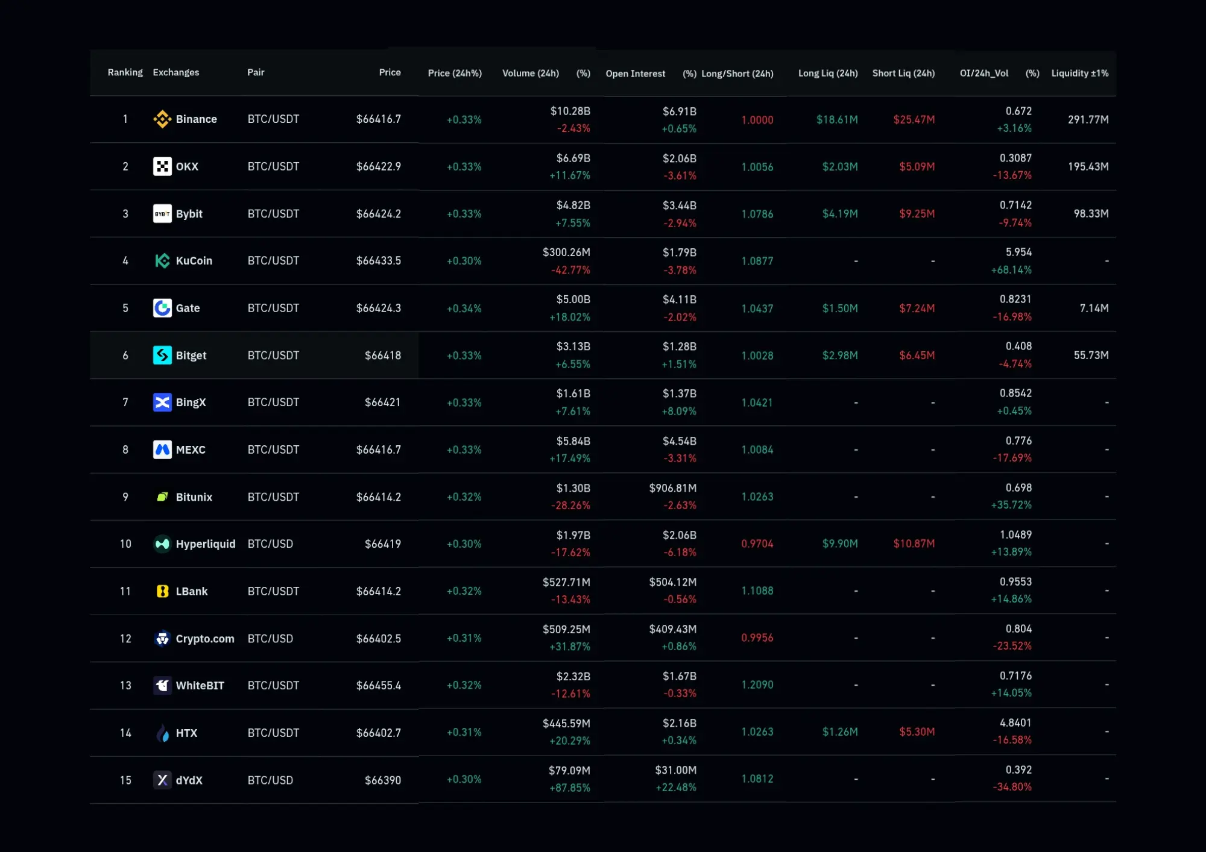Image resolution: width=1206 pixels, height=852 pixels.
Task: Select LBank open interest $504.12M
Action: [673, 582]
